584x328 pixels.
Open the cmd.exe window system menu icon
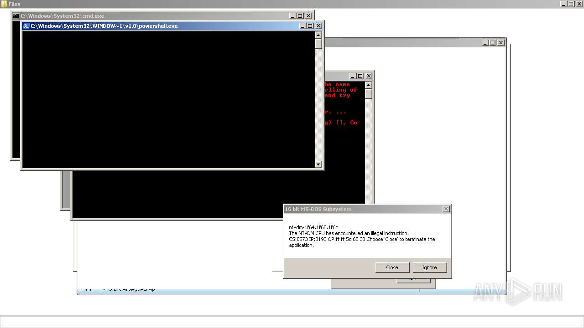(x=16, y=15)
